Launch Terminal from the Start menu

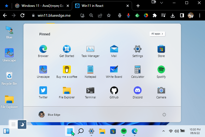[x=90, y=92]
